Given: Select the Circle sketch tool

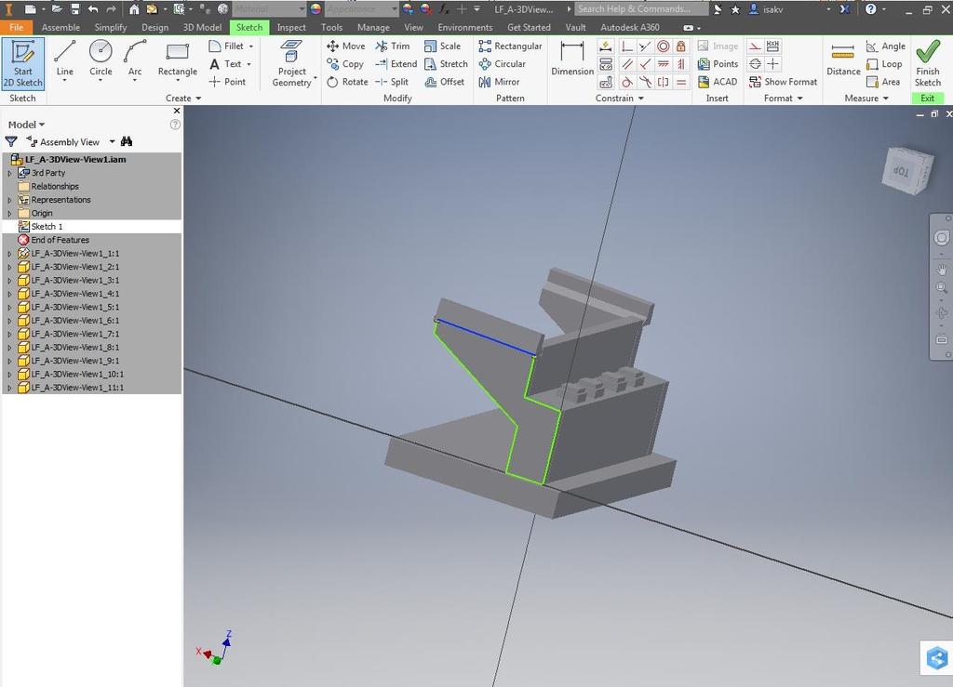Looking at the screenshot, I should coord(101,60).
